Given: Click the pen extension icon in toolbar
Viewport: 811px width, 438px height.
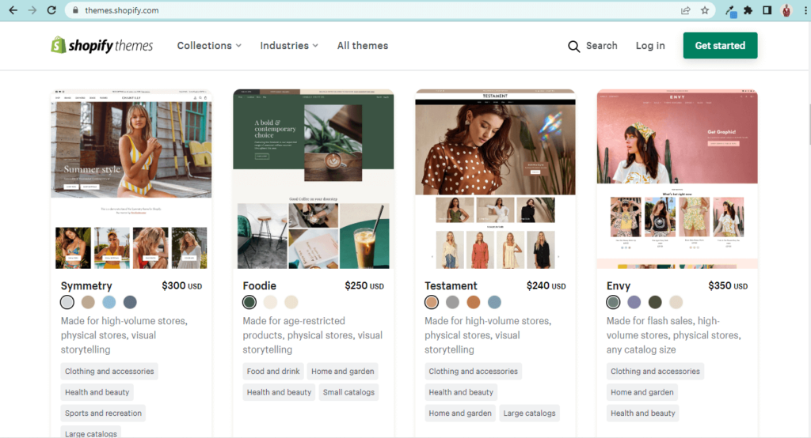Looking at the screenshot, I should pos(730,11).
